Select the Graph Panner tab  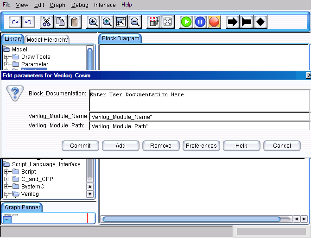(22, 207)
